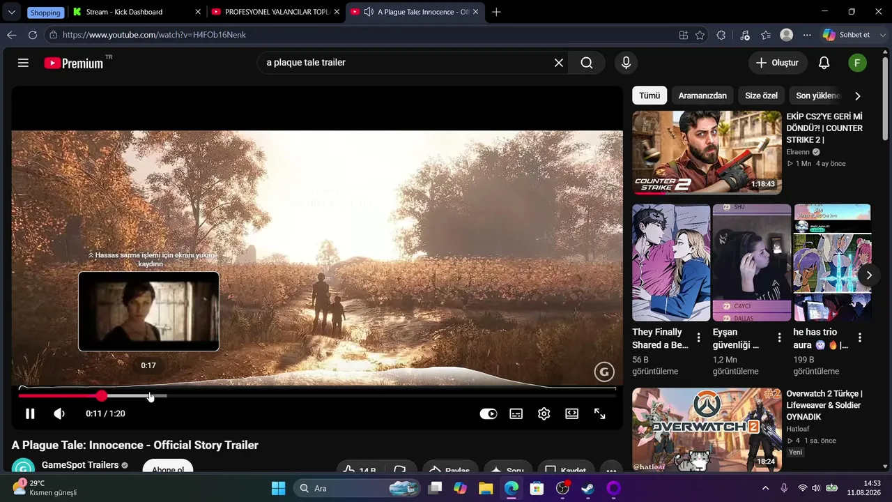The image size is (892, 502).
Task: Start voice search with the microphone
Action: coord(626,63)
